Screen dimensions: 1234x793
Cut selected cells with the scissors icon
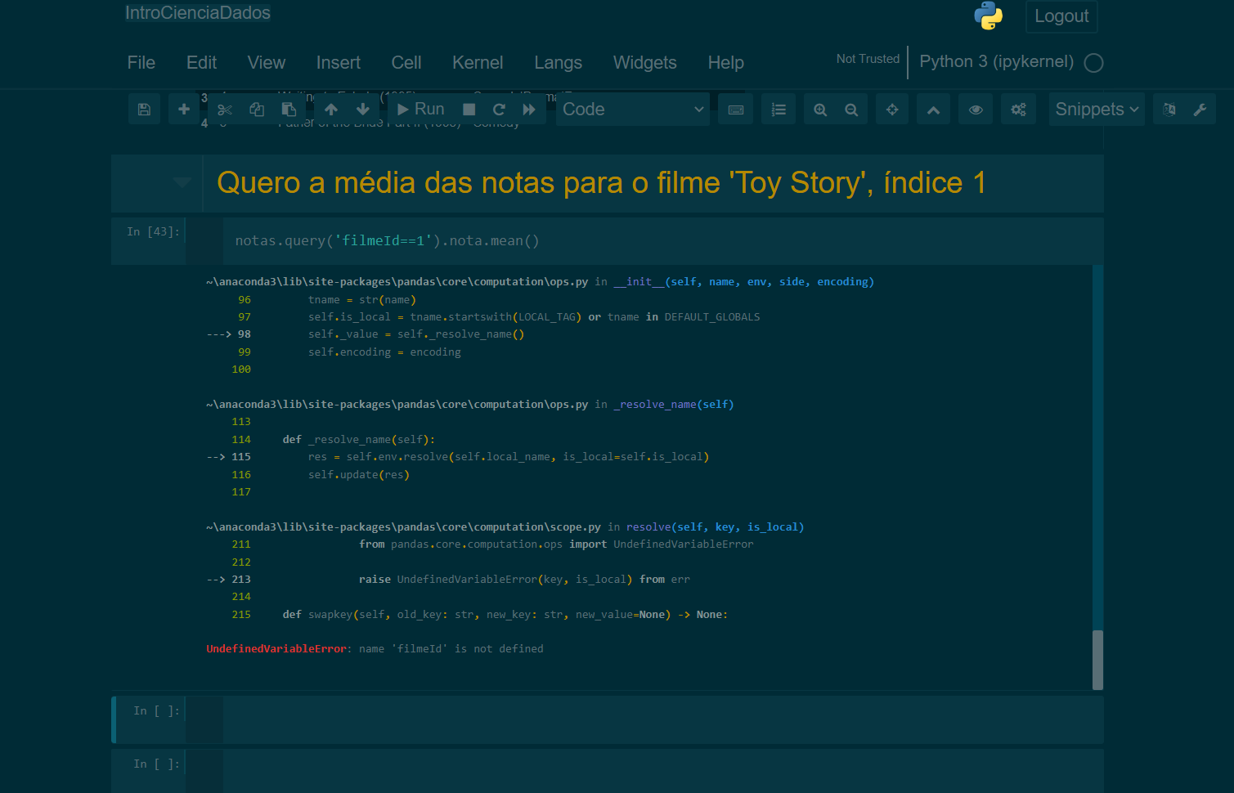point(225,110)
